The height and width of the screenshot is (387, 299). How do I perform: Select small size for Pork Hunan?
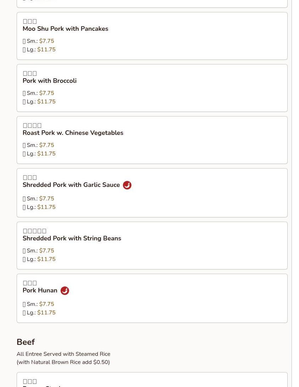(38, 304)
